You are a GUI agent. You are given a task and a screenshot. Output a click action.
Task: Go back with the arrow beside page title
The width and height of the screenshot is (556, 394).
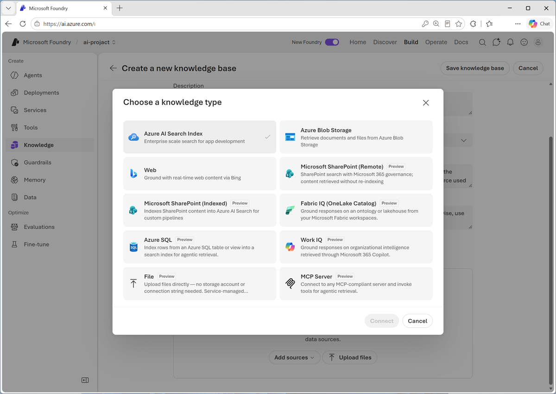pyautogui.click(x=113, y=68)
